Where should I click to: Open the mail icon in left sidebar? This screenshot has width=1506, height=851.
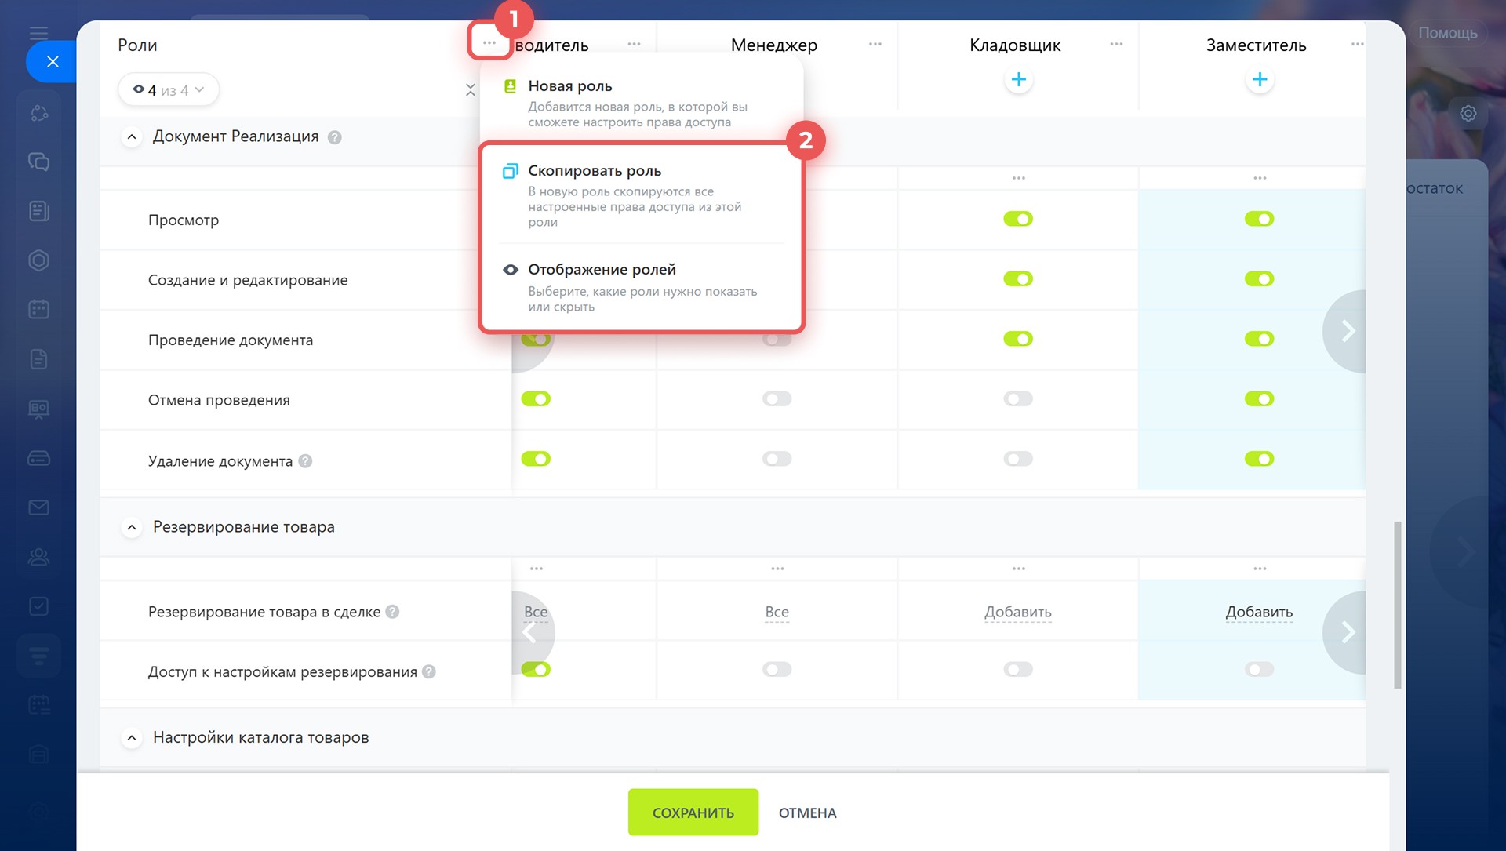[x=38, y=507]
